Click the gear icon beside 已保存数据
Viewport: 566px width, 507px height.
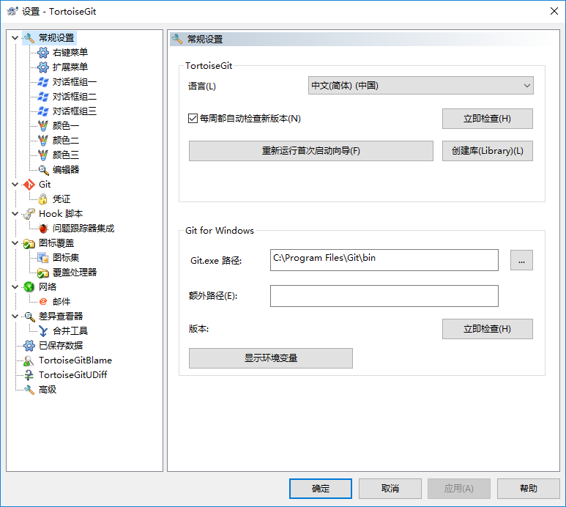click(29, 346)
